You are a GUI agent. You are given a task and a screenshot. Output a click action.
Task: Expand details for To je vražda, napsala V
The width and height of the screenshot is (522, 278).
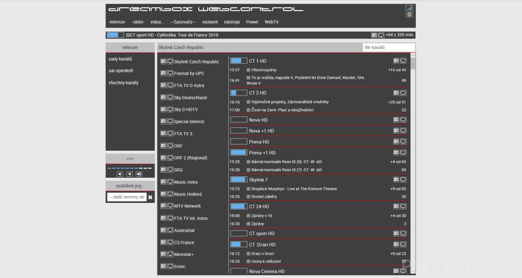[248, 78]
